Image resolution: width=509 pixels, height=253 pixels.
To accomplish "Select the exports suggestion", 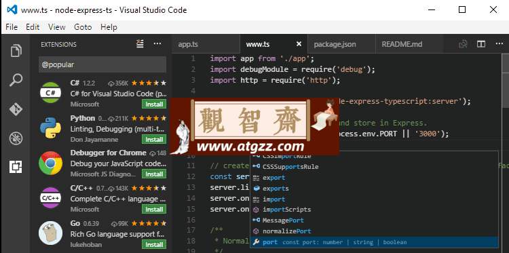I will 374,188.
